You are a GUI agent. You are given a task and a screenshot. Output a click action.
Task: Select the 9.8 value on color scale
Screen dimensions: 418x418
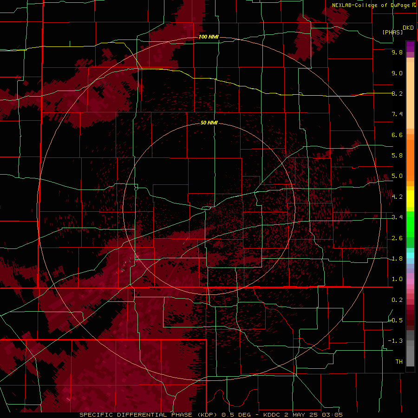point(397,52)
